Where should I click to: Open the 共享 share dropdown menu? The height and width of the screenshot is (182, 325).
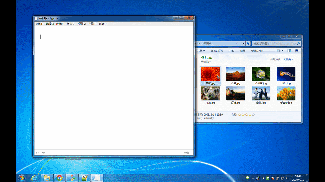click(x=200, y=51)
